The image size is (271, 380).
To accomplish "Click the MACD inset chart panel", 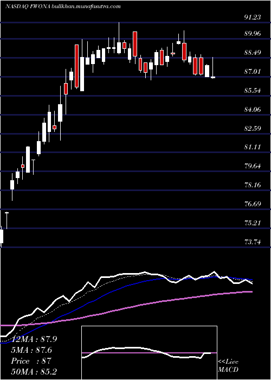I will pos(149,353).
